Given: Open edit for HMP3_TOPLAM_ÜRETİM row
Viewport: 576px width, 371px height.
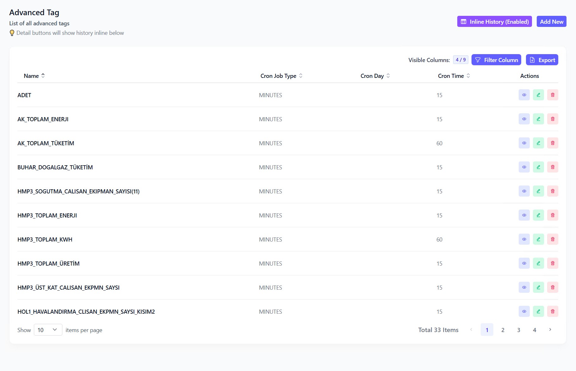Looking at the screenshot, I should pos(538,263).
